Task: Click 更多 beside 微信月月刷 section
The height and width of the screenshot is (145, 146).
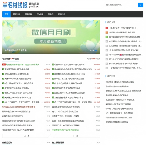Action: tap(48, 143)
